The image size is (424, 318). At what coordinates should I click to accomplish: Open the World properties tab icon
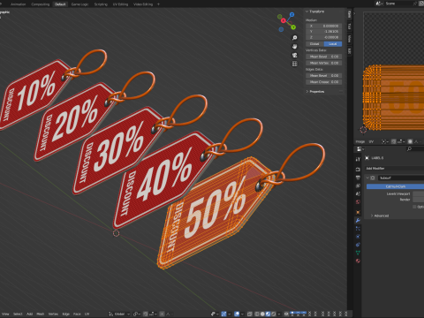[358, 202]
